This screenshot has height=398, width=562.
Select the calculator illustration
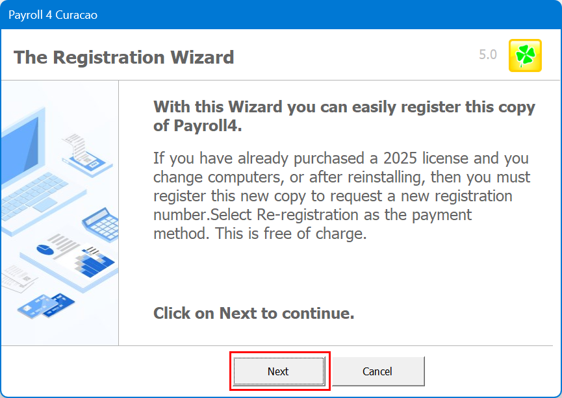point(99,223)
